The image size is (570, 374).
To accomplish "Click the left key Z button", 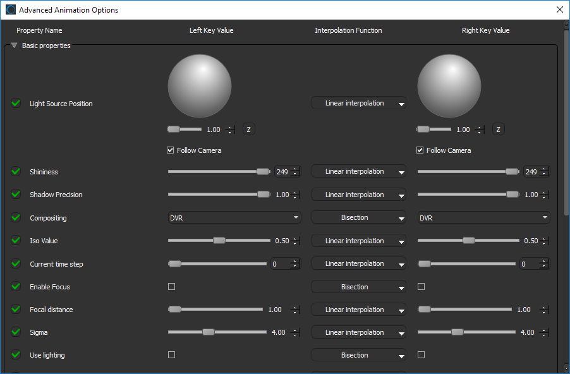I will pos(249,130).
